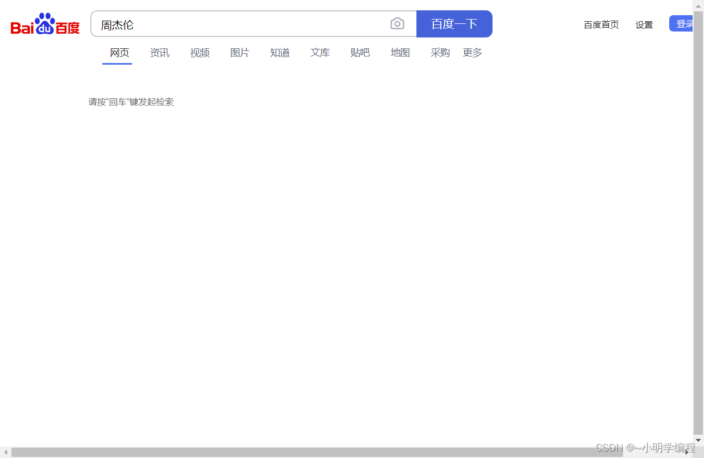704x458 pixels.
Task: Select the 文库 tab
Action: tap(320, 53)
